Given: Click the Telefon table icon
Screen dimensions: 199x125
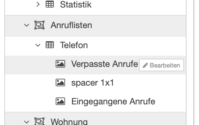Looking at the screenshot, I should point(49,45).
